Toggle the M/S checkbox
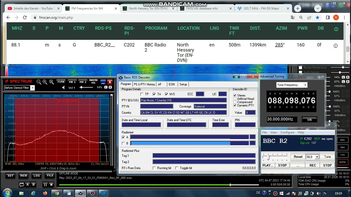351x197 pixels. [166, 94]
